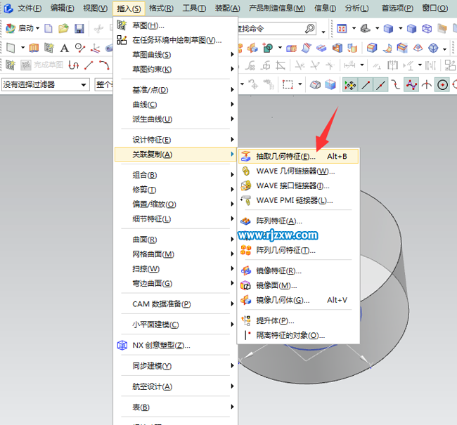Open the 分析(L) menu

[x=356, y=8]
